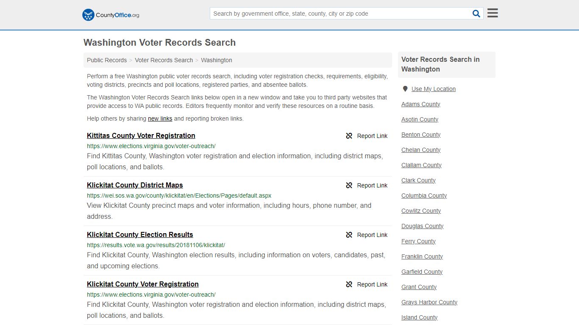The image size is (579, 325).
Task: Click the Klickitat County election results description
Action: (236, 260)
